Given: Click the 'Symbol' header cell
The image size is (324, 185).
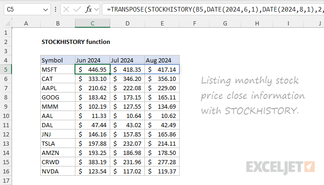Looking at the screenshot, I should [58, 60].
